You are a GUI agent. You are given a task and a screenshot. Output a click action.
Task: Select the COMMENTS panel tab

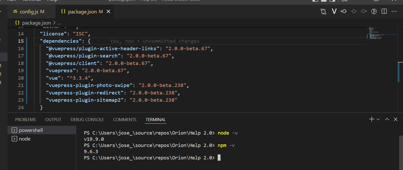[x=125, y=119]
